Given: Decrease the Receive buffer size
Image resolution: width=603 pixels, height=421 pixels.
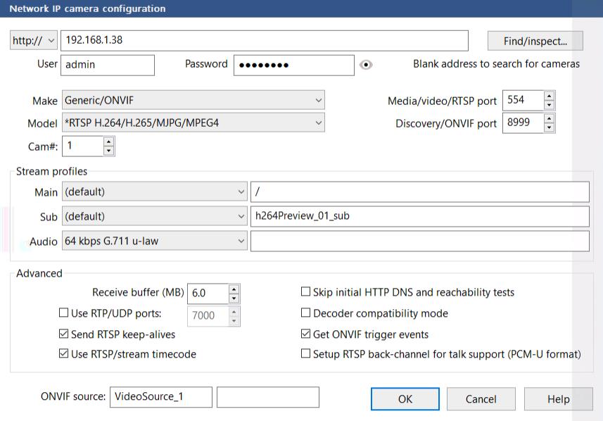Looking at the screenshot, I should (x=234, y=298).
